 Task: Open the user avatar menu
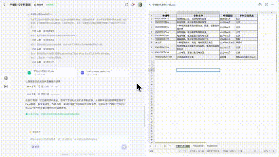tap(140, 5)
